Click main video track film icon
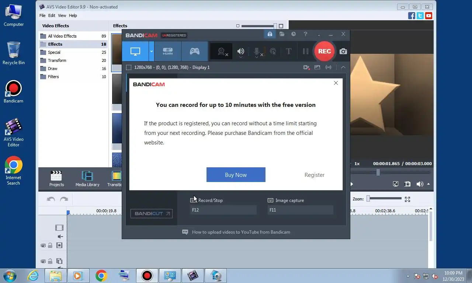 [x=59, y=228]
